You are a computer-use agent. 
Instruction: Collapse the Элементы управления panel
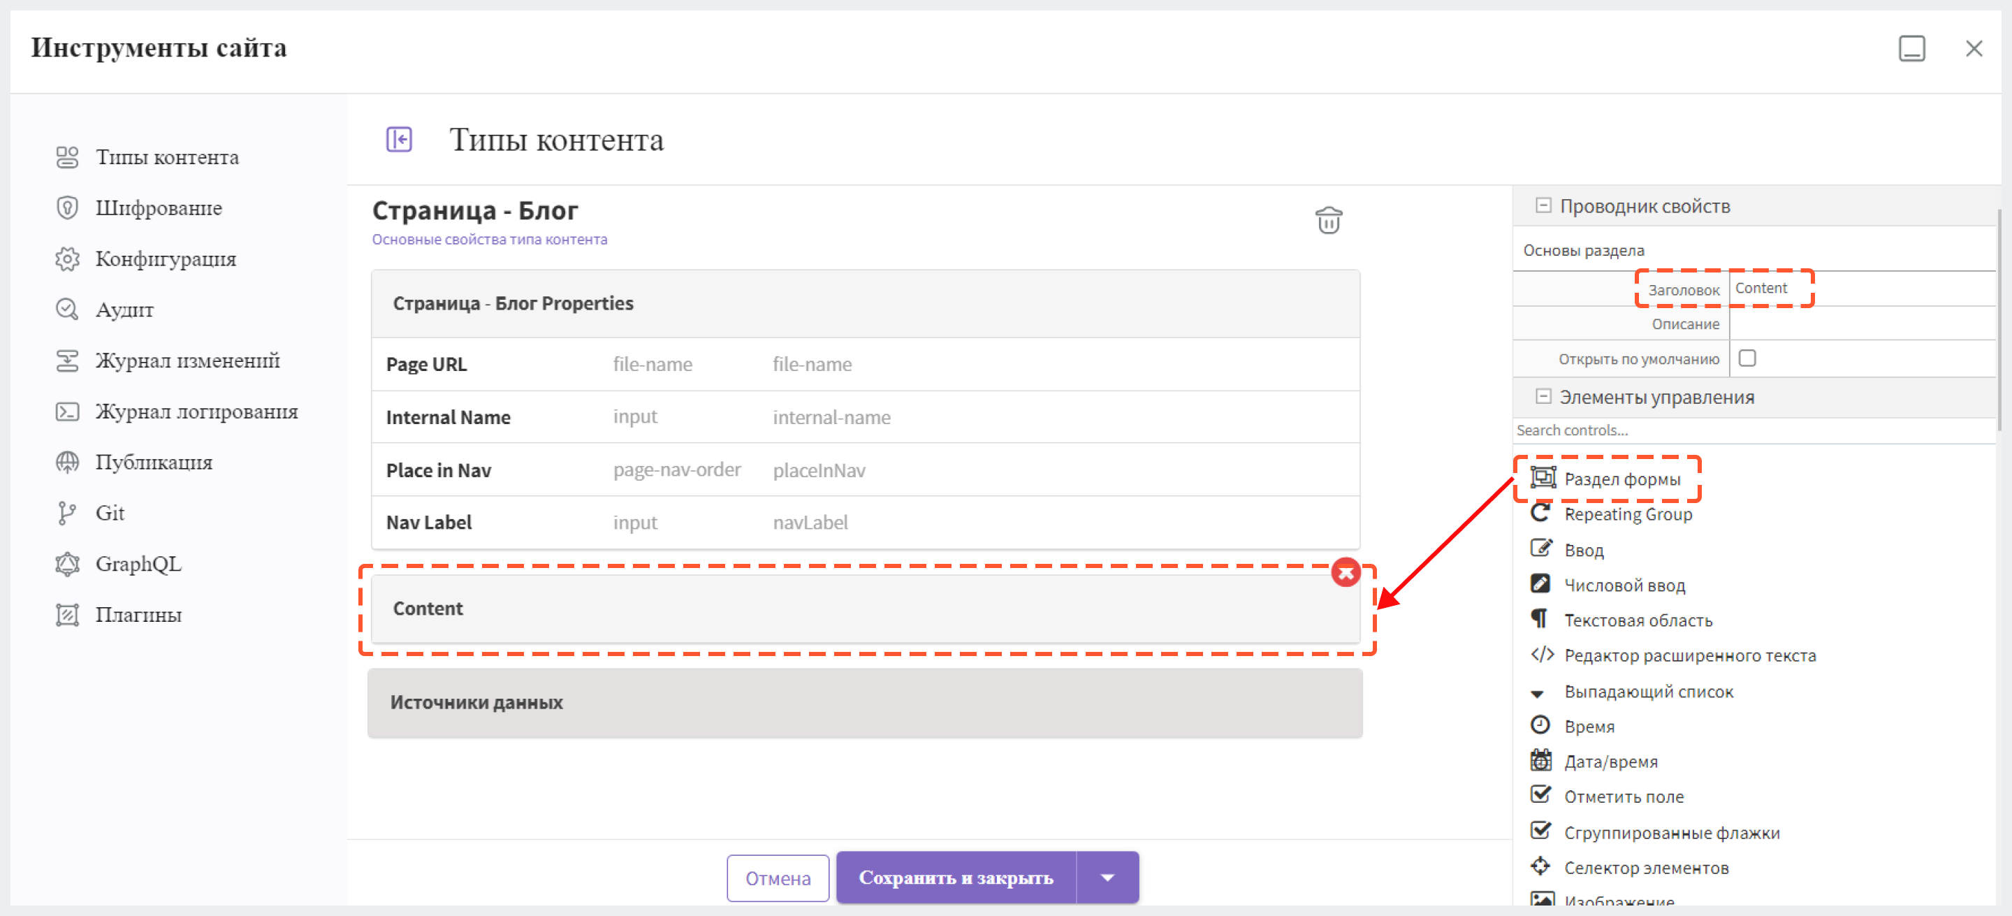point(1543,396)
